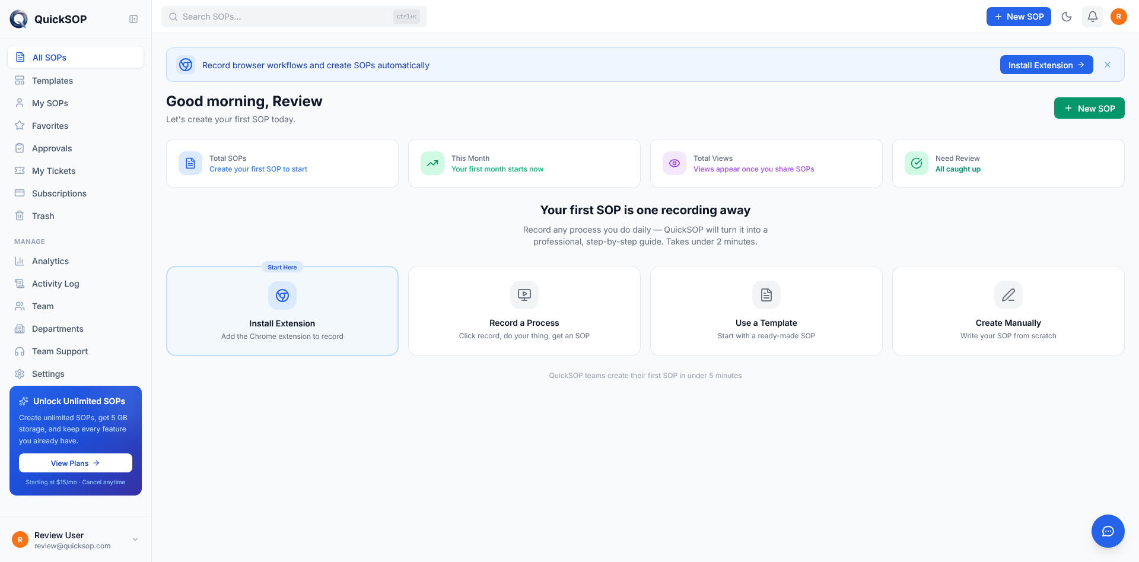
Task: Click 'All caught up' text
Action: [x=958, y=169]
